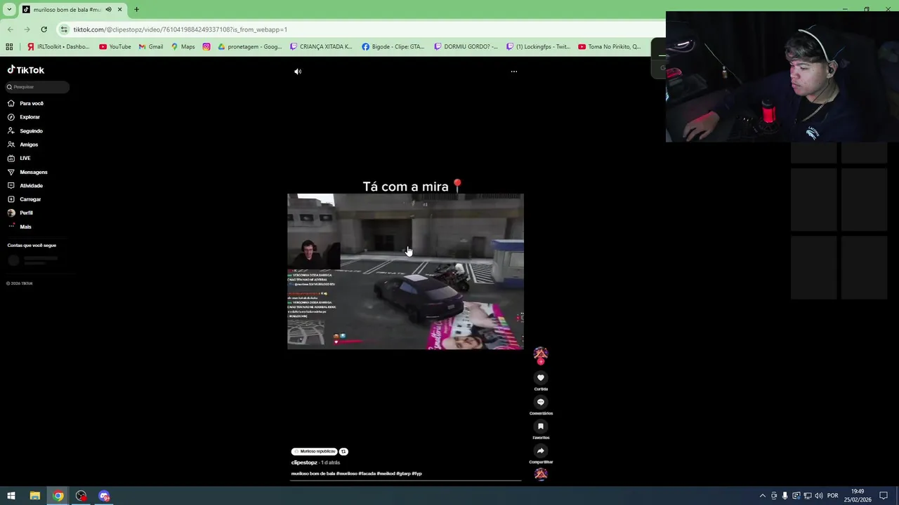899x505 pixels.
Task: Open the IRLToolkit Dashboard bookmark
Action: (58, 47)
